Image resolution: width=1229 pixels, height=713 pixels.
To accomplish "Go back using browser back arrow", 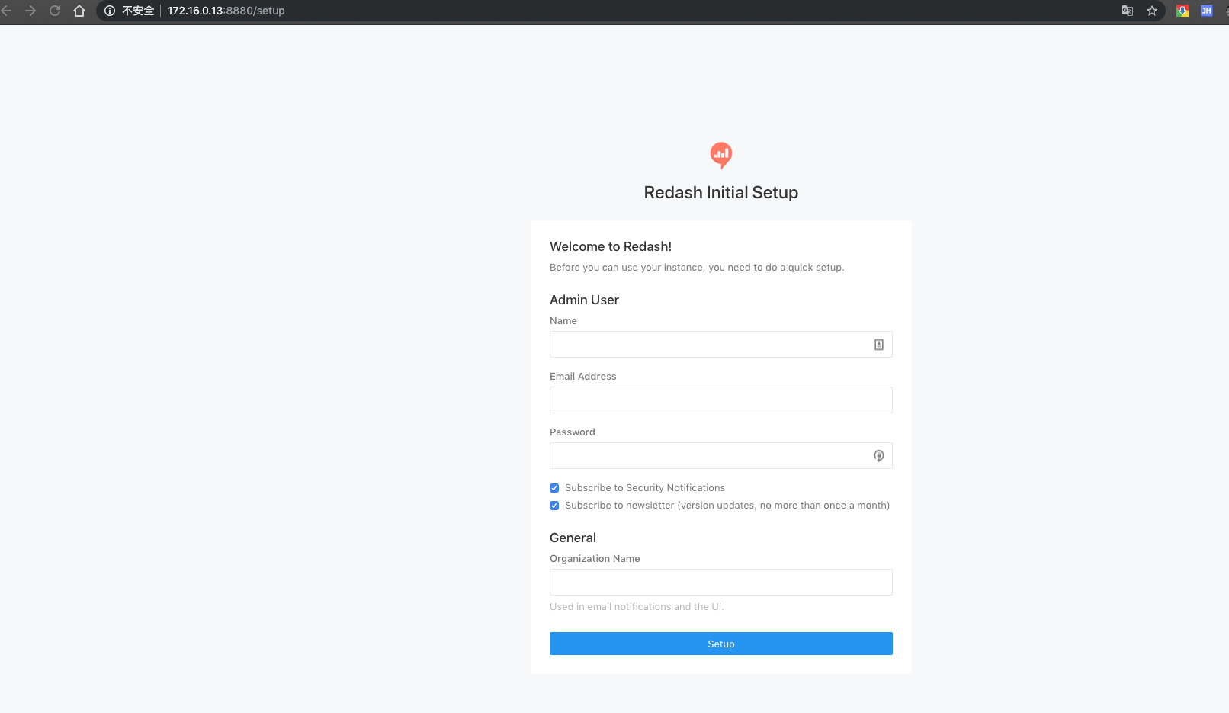I will [x=7, y=11].
